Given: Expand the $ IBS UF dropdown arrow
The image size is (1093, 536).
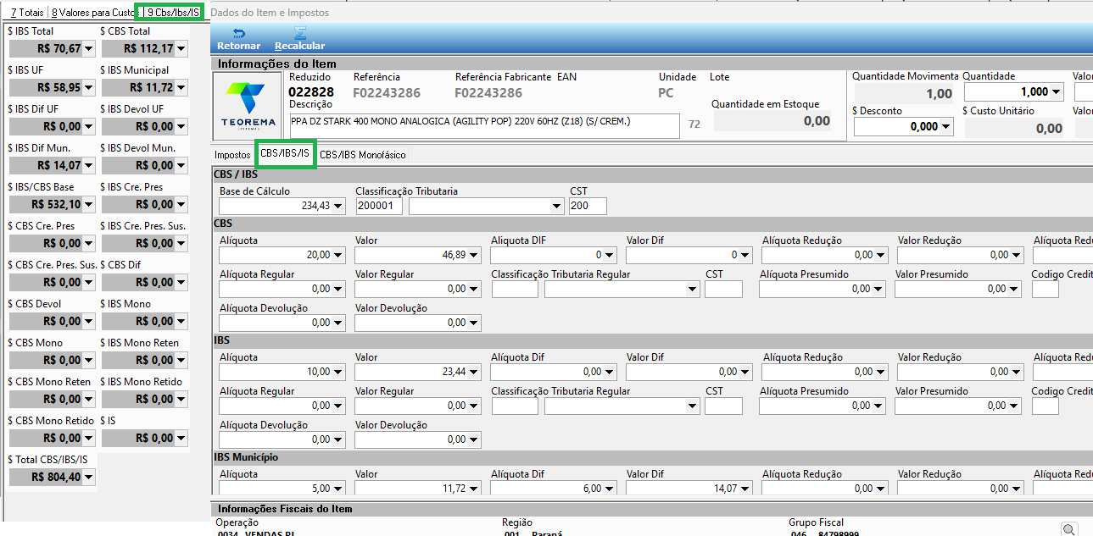Looking at the screenshot, I should pyautogui.click(x=89, y=88).
